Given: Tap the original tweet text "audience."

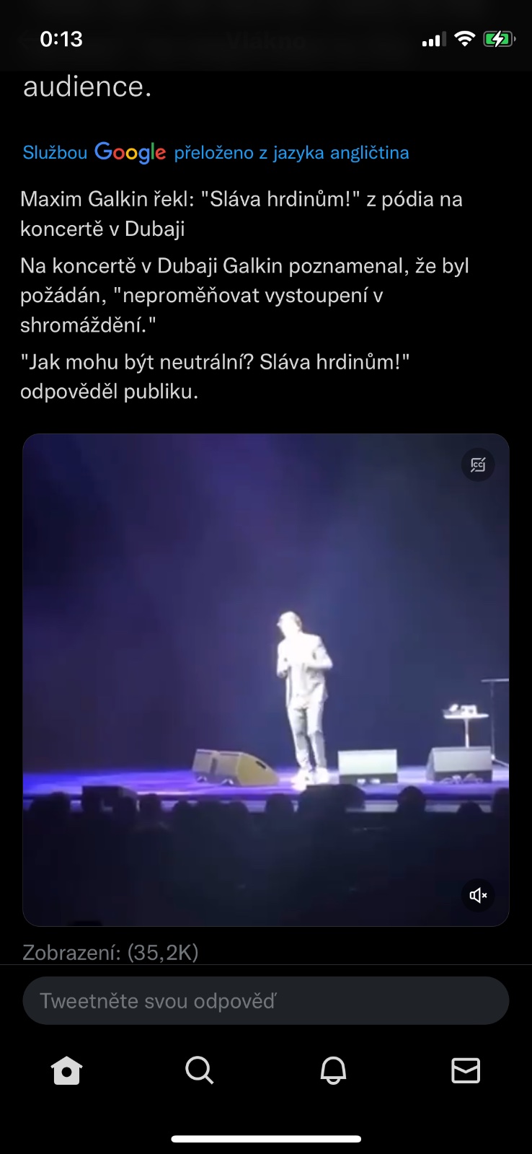Looking at the screenshot, I should pyautogui.click(x=87, y=87).
